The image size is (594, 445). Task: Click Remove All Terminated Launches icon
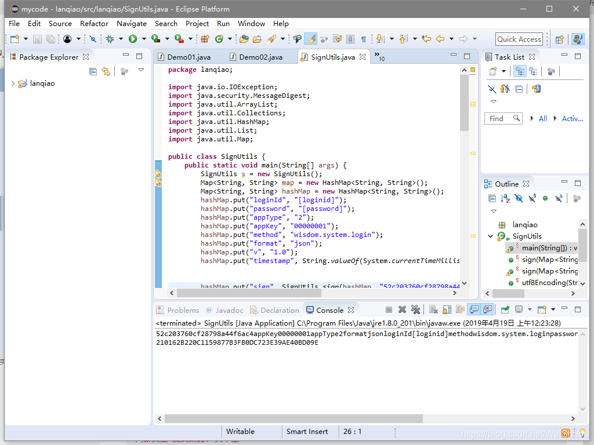tap(415, 310)
